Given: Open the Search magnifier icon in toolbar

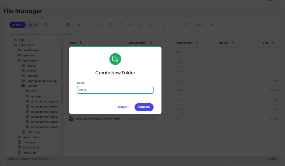Looking at the screenshot, I should click(212, 25).
